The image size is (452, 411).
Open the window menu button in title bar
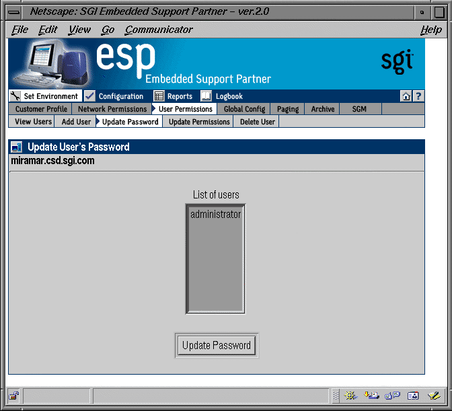coord(14,12)
